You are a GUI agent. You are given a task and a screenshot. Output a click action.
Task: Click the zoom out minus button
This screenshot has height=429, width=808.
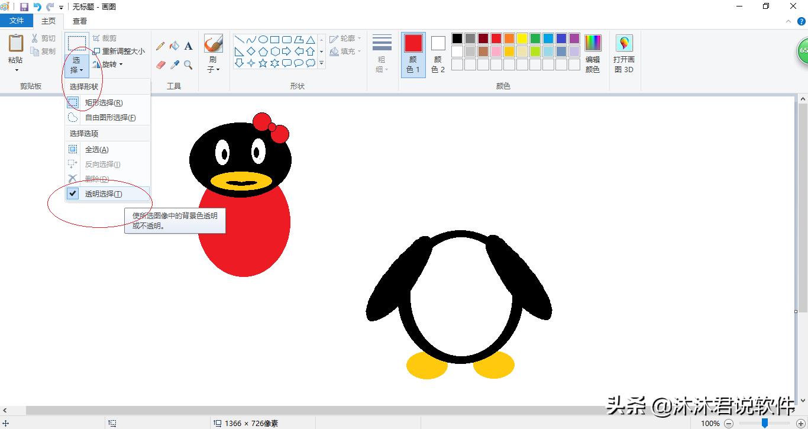729,423
